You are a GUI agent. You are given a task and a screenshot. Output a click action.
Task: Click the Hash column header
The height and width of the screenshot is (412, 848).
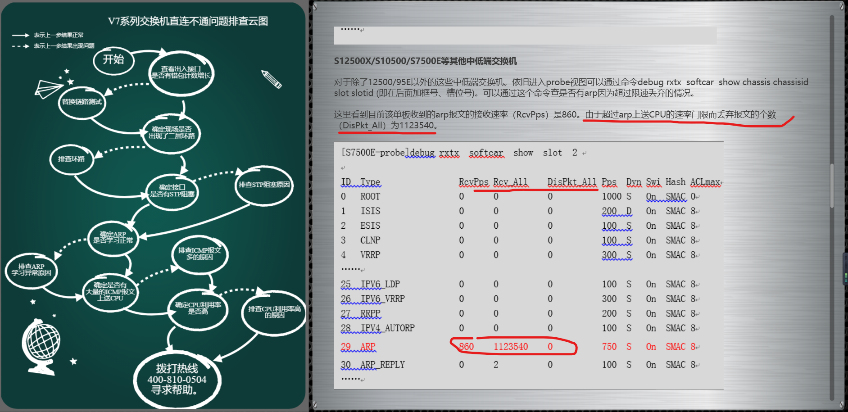tap(676, 182)
